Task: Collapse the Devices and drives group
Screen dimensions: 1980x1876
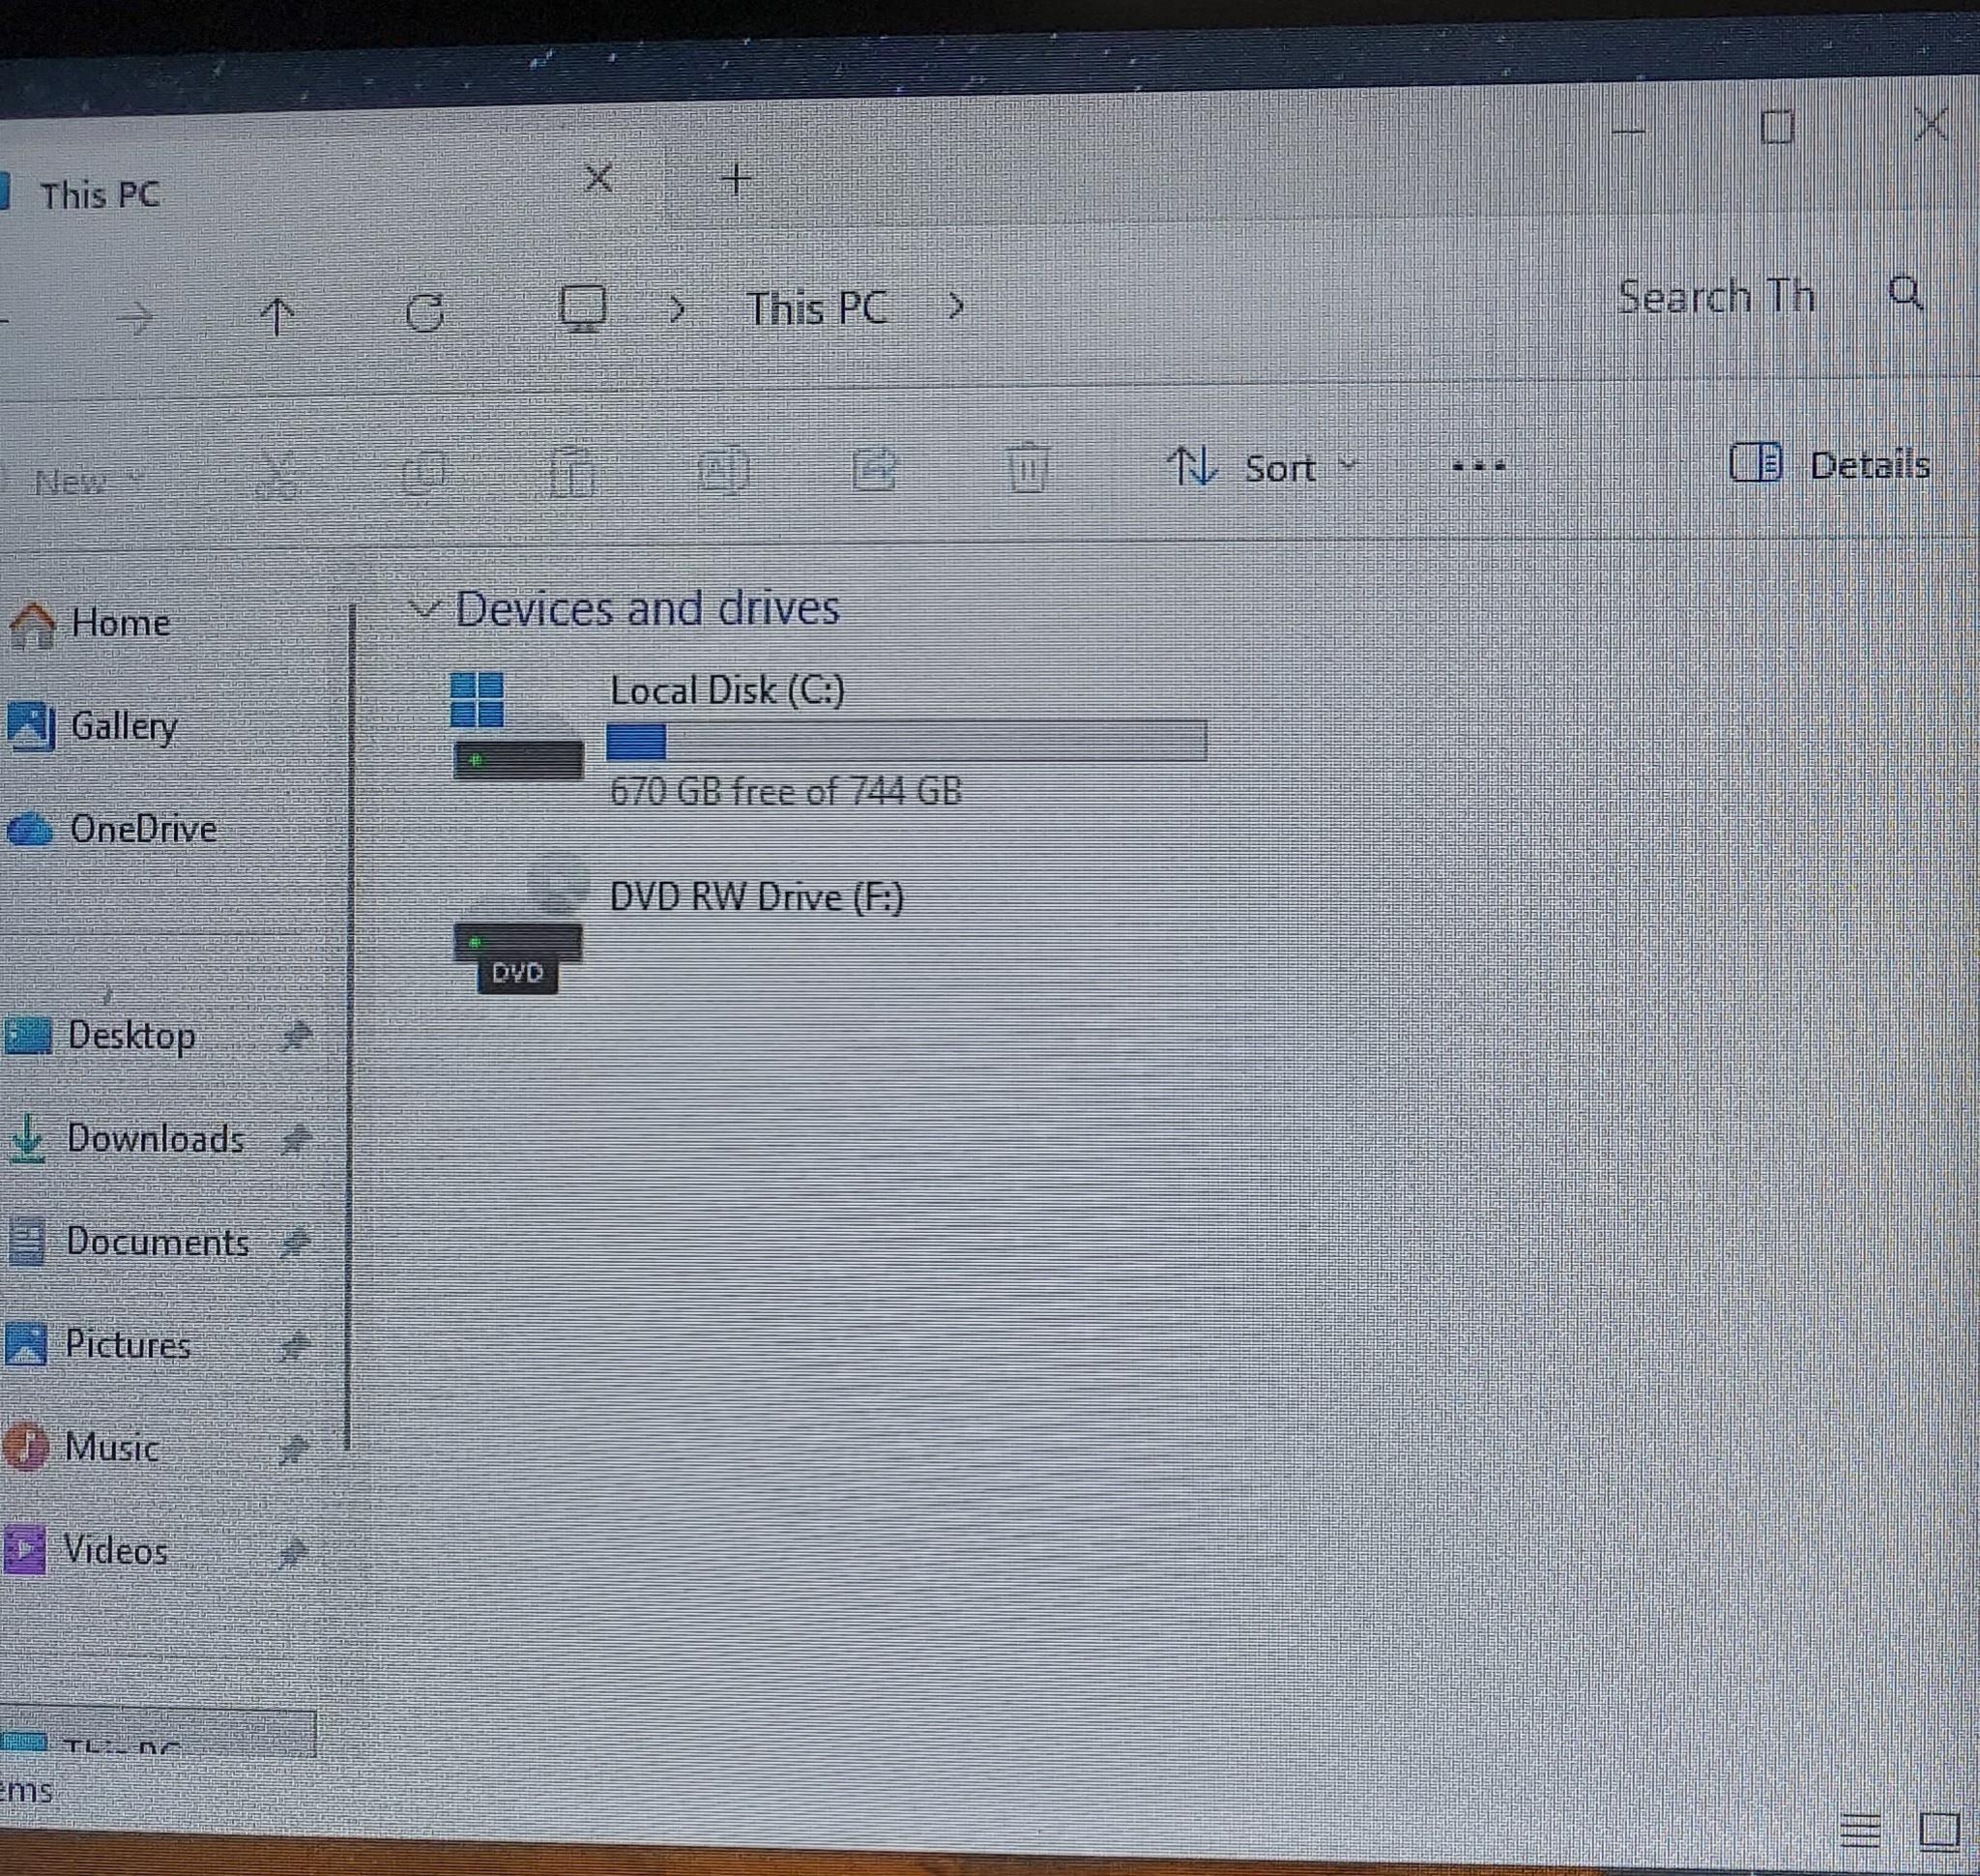Action: 425,608
